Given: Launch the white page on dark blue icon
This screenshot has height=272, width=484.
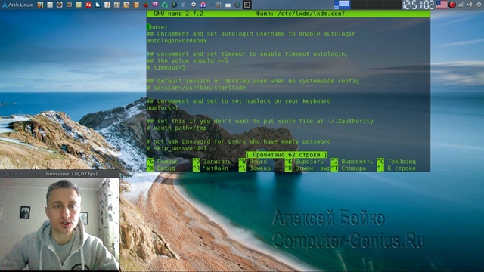Looking at the screenshot, I should pos(98,5).
